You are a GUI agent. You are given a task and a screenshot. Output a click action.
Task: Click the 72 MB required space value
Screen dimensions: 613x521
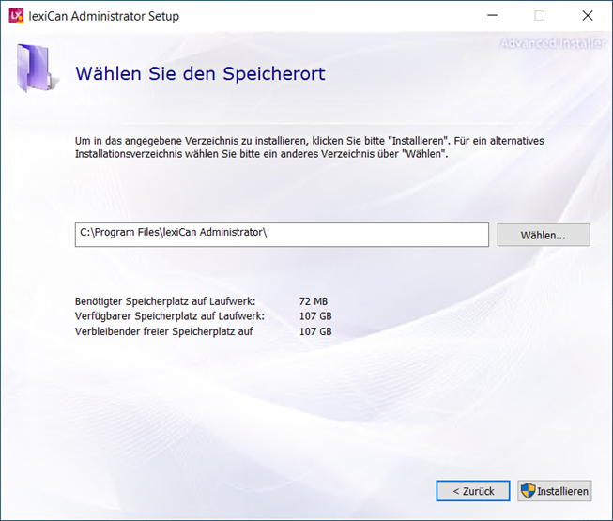click(313, 301)
